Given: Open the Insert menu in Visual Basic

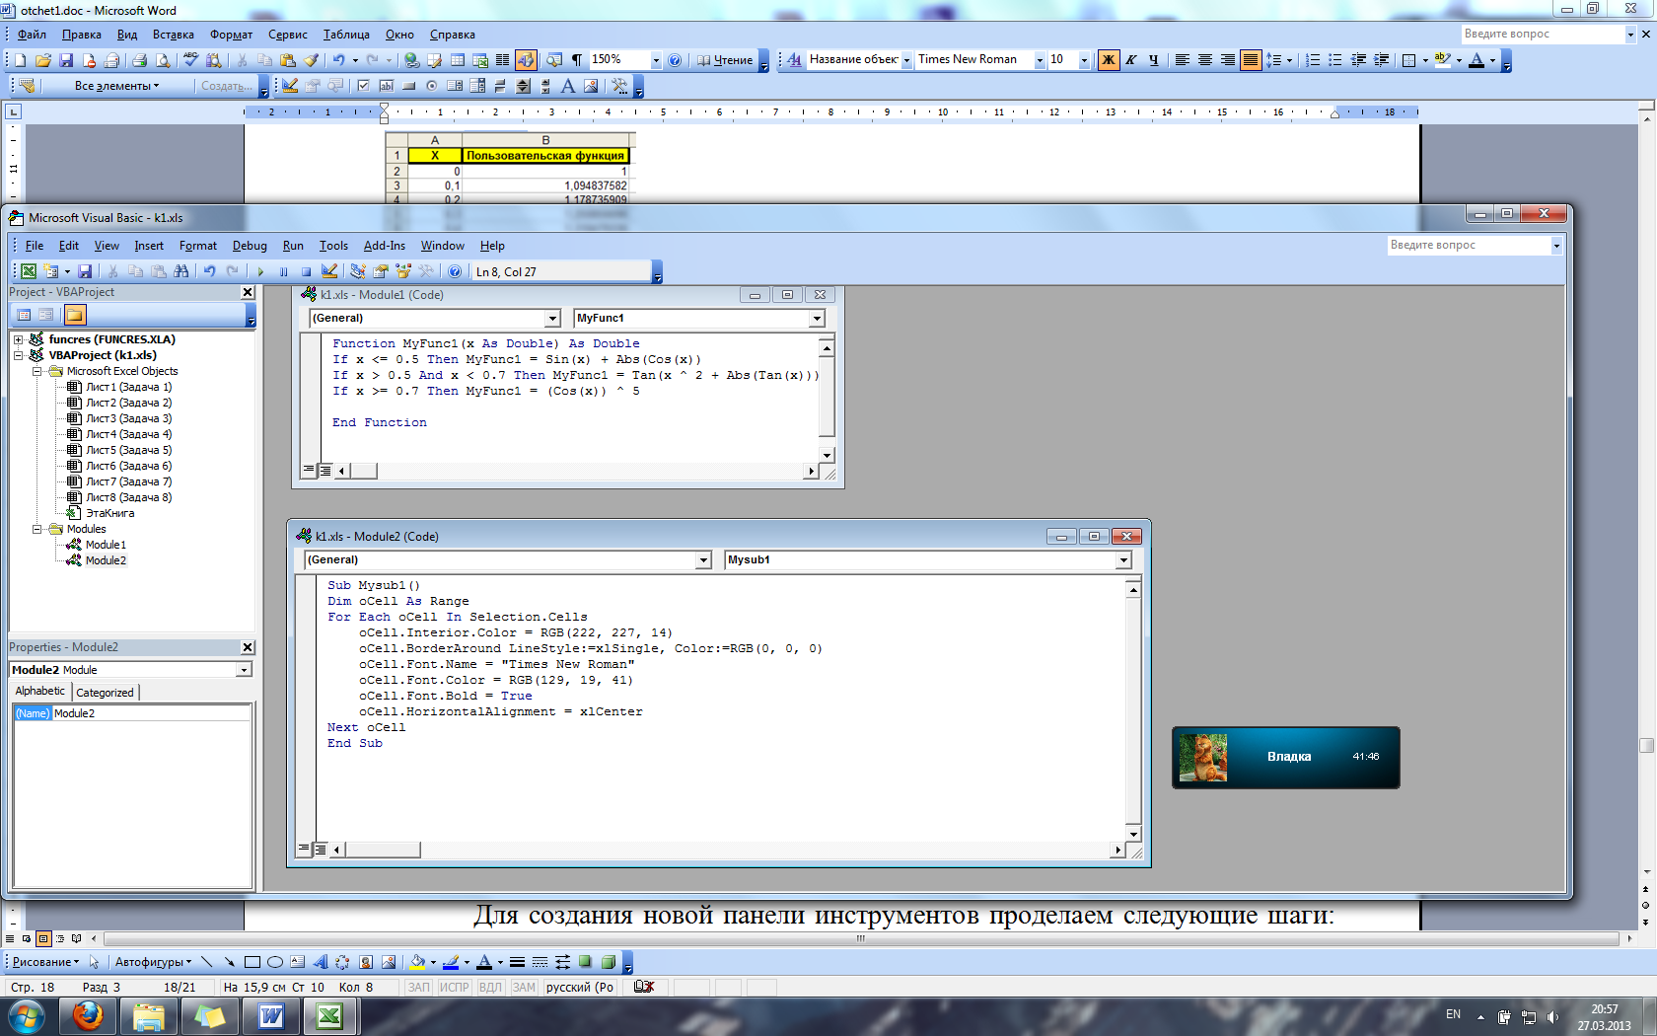Looking at the screenshot, I should (x=149, y=246).
